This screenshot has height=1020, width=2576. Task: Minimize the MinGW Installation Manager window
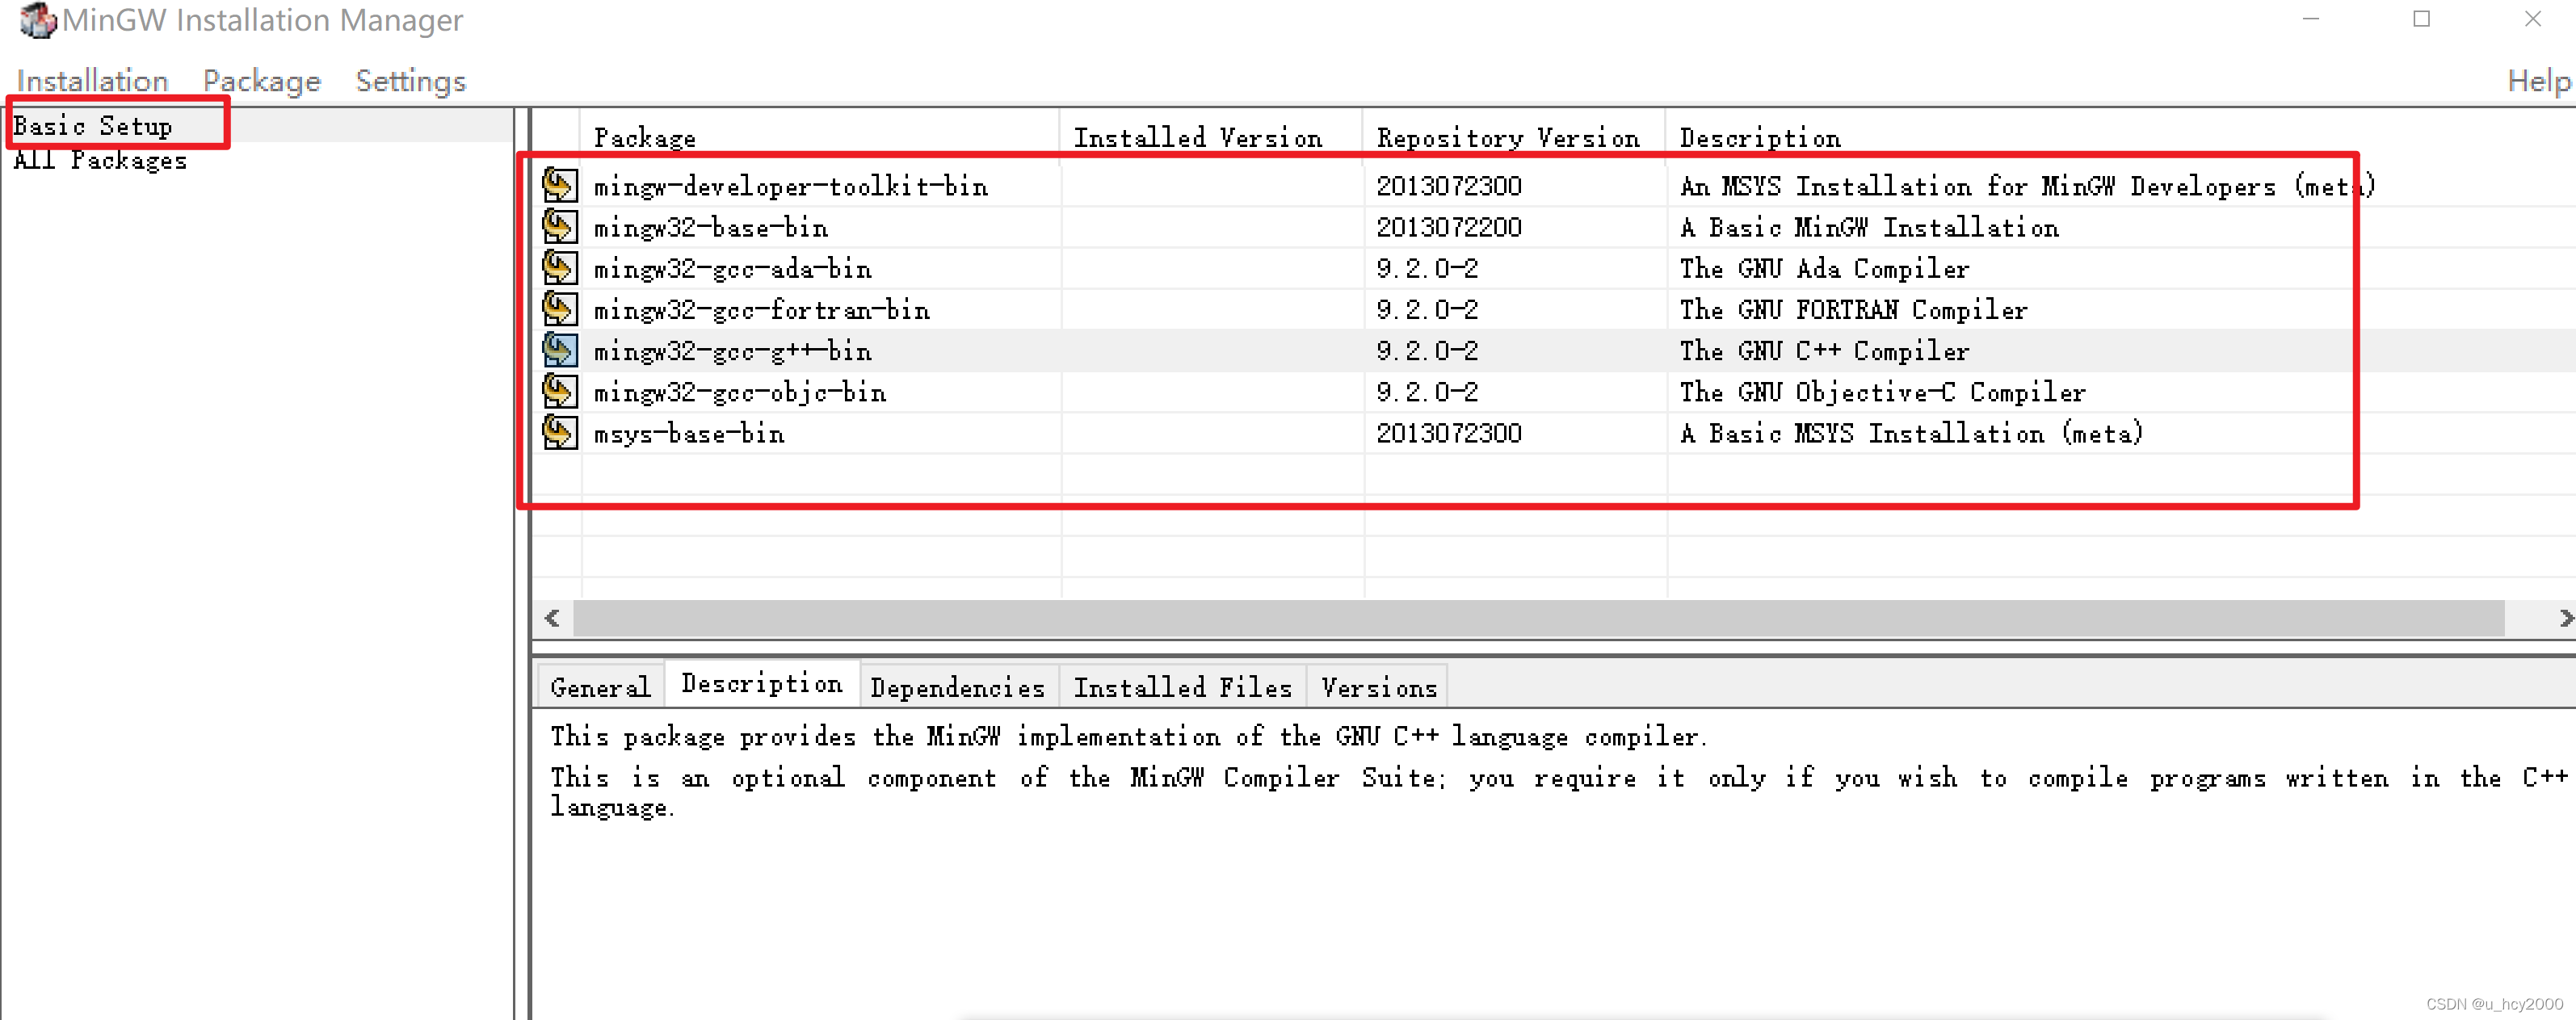point(2310,19)
